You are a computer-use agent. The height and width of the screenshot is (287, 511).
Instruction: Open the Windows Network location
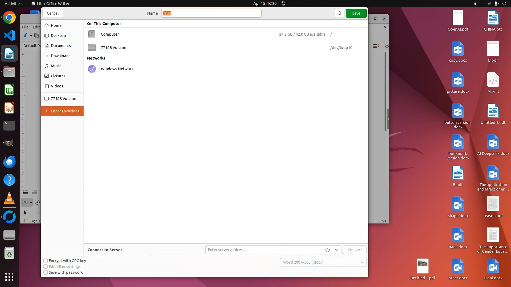coord(117,69)
